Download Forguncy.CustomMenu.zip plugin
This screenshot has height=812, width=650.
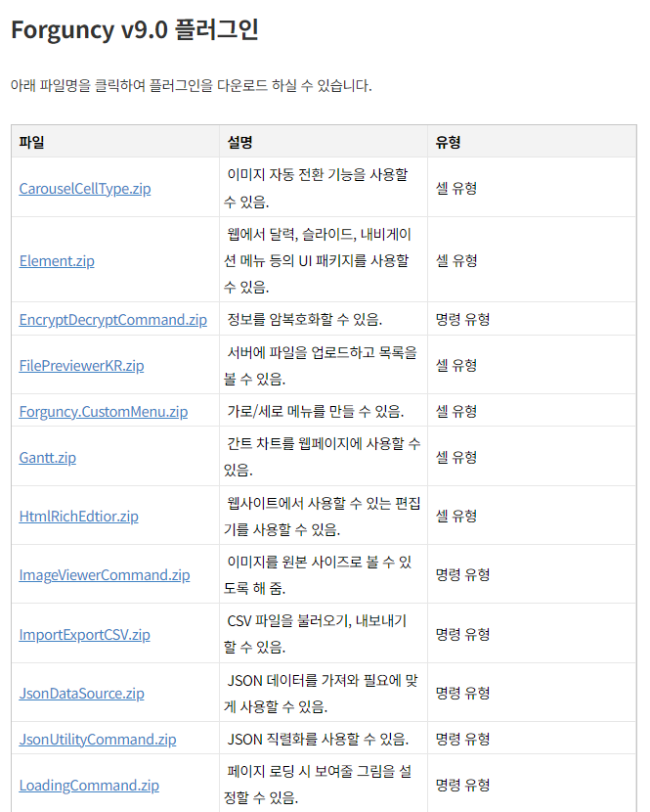coord(104,412)
